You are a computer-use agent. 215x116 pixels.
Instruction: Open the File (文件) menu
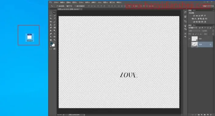[x=56, y=2]
